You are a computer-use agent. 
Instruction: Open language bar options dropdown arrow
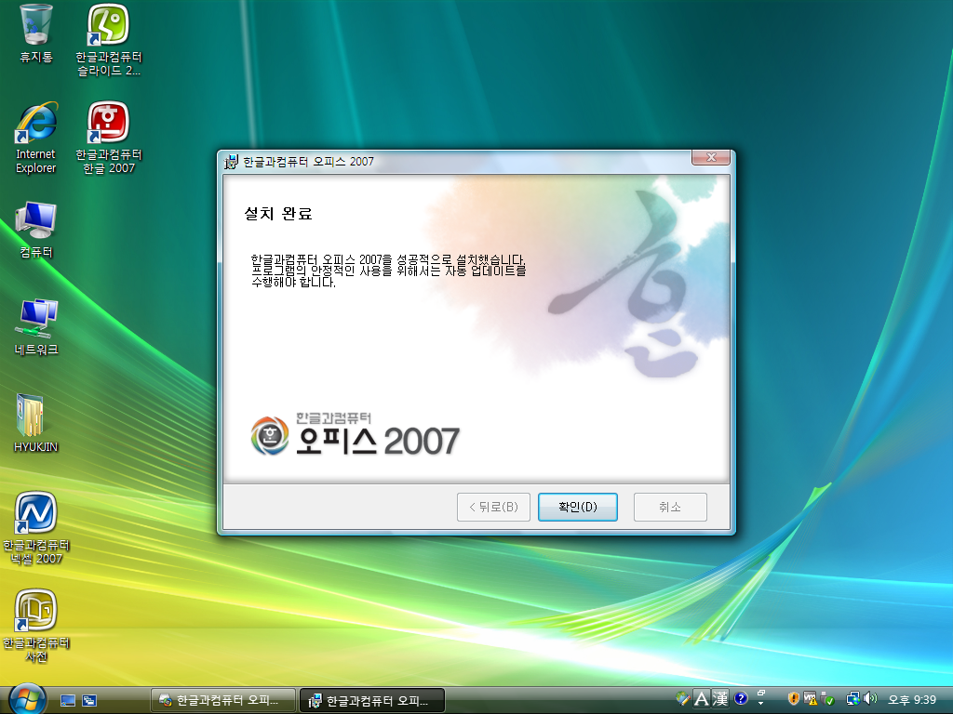tap(760, 704)
